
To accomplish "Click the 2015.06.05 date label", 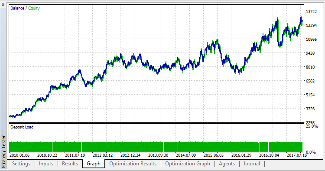I will (214, 155).
